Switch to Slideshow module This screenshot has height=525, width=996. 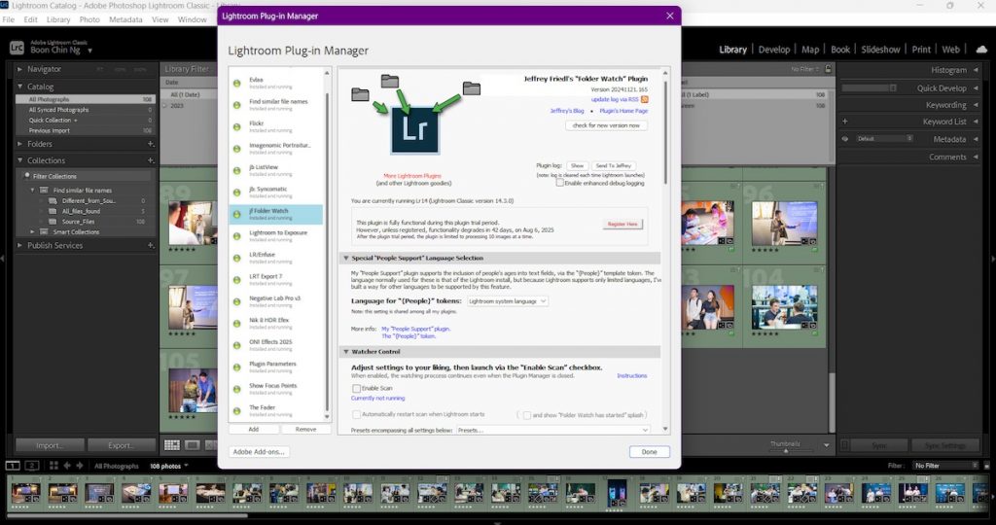[x=880, y=50]
